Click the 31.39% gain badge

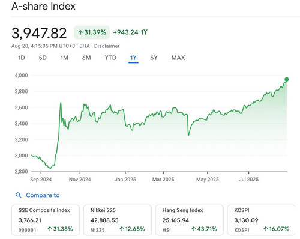pyautogui.click(x=92, y=32)
